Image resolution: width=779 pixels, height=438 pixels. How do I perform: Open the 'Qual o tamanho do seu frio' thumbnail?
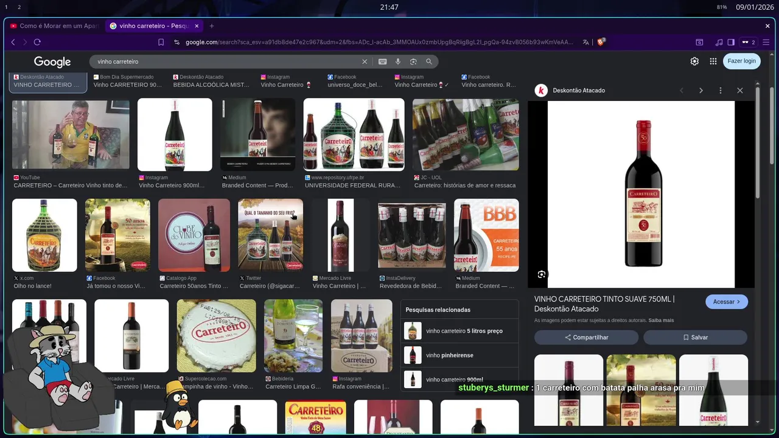point(270,235)
